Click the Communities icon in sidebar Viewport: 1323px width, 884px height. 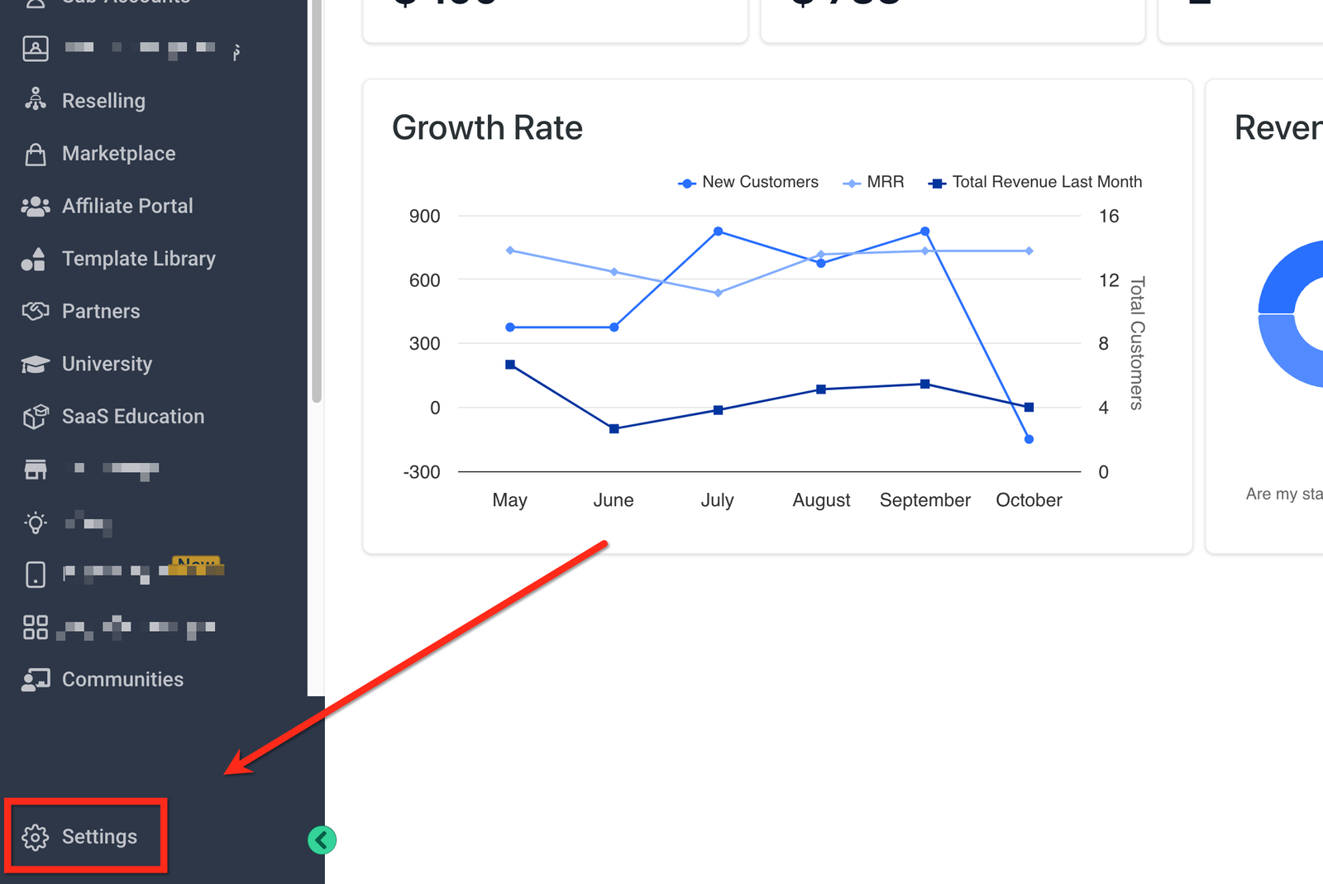click(35, 680)
